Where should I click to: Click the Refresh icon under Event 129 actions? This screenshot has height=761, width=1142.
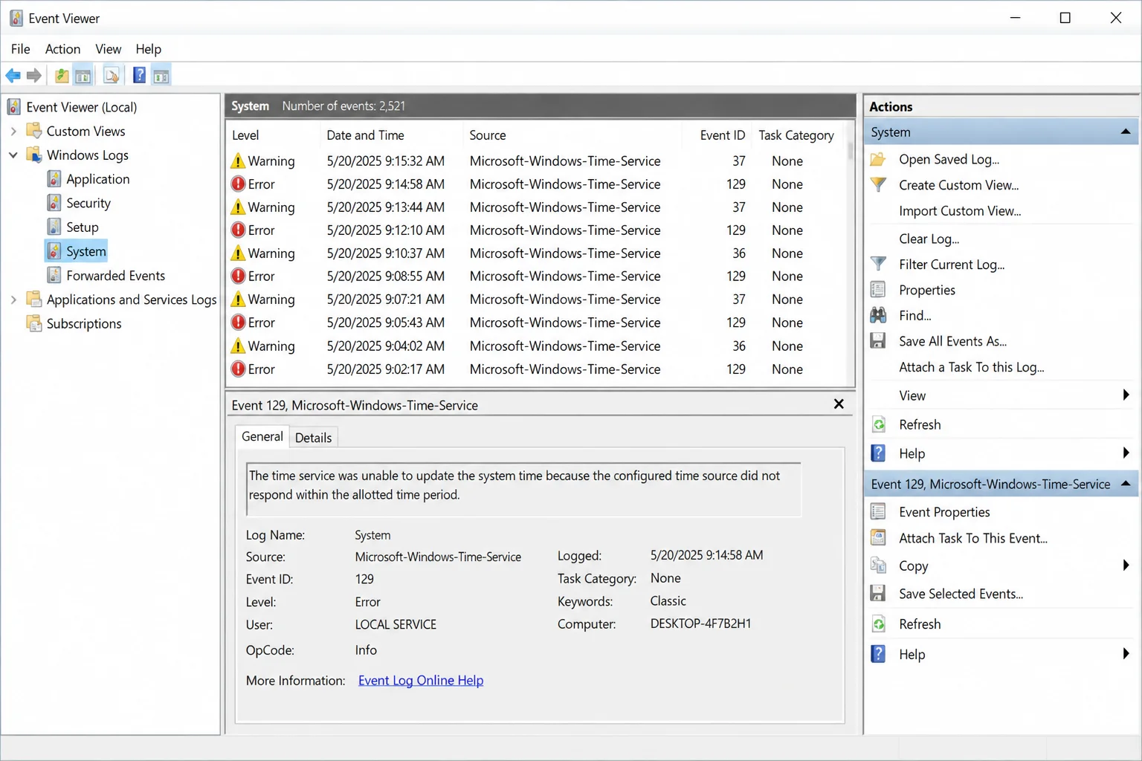(x=878, y=624)
